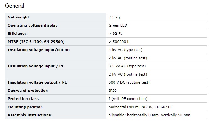This screenshot has width=212, height=125.
Task: Select MTBF (IEC 61709, SN 29500) label
Action: pyautogui.click(x=36, y=42)
